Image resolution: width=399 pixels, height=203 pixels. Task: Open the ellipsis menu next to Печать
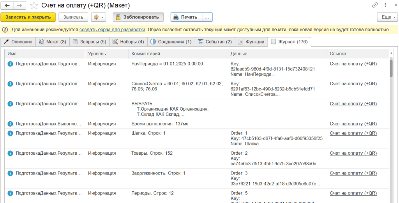[207, 17]
